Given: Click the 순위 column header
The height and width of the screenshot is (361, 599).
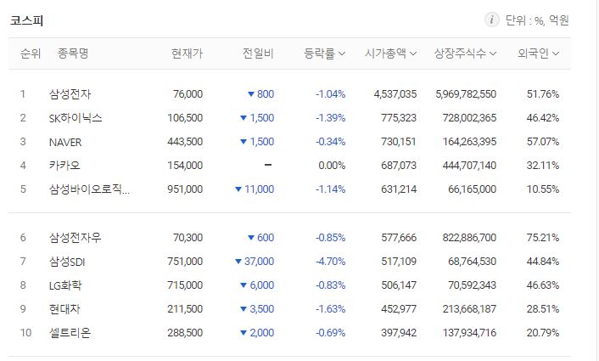Looking at the screenshot, I should 31,54.
